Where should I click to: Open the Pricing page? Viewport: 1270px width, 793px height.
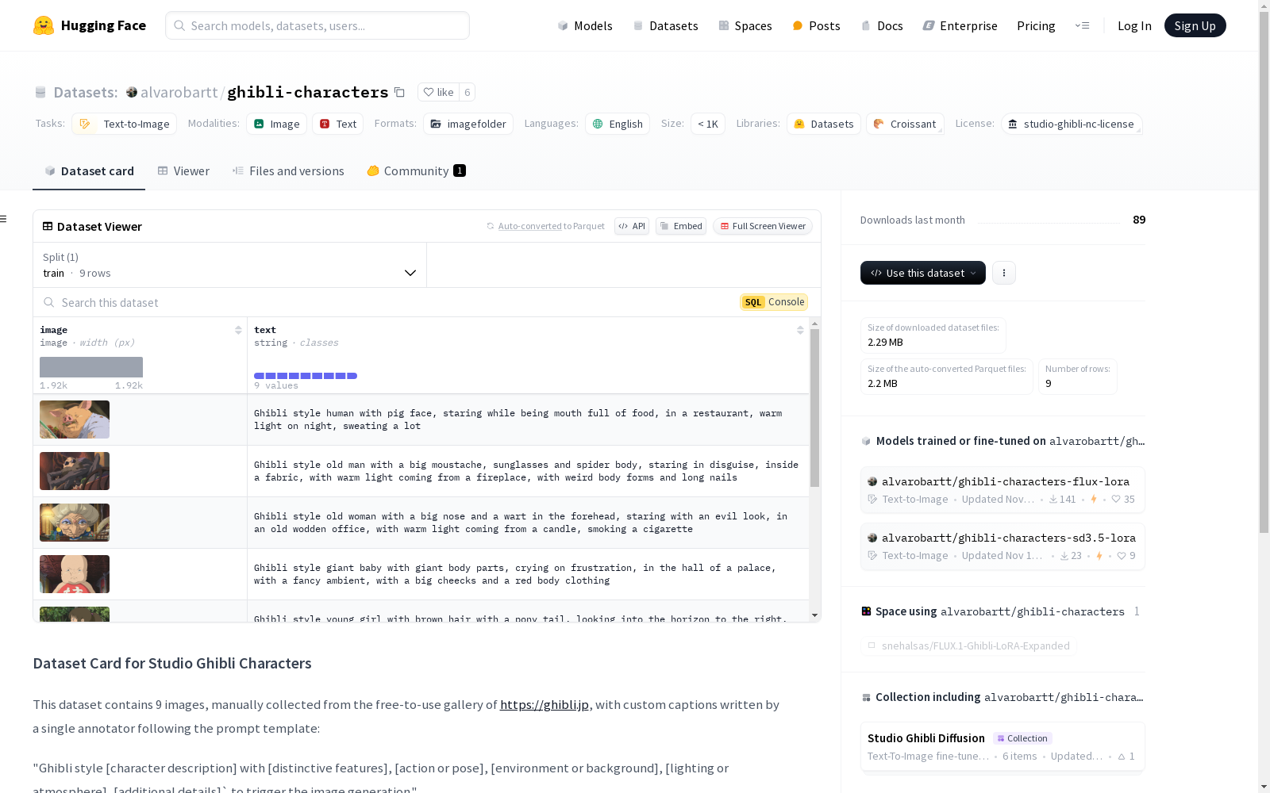1036,25
